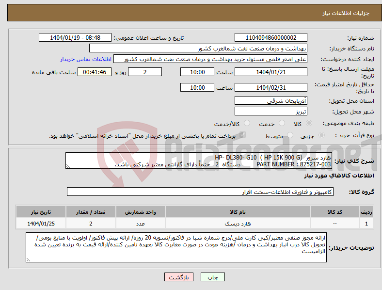Screen dimensions: 382x290
Task: Click the remaining days field showing 2
Action: point(145,72)
